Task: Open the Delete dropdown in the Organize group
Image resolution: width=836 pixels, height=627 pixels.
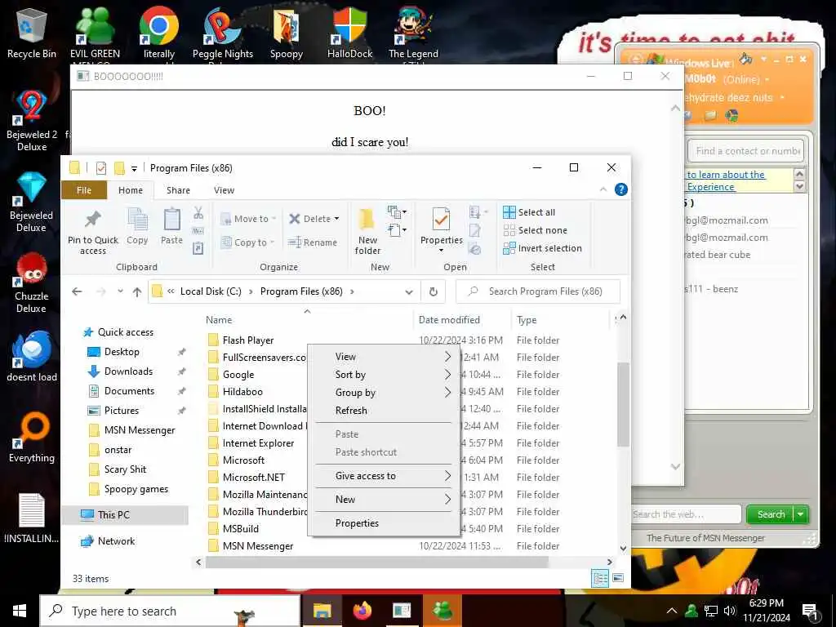Action: 336,219
